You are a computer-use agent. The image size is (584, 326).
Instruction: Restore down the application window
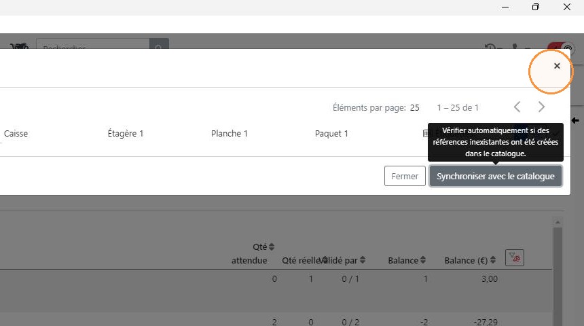[536, 7]
